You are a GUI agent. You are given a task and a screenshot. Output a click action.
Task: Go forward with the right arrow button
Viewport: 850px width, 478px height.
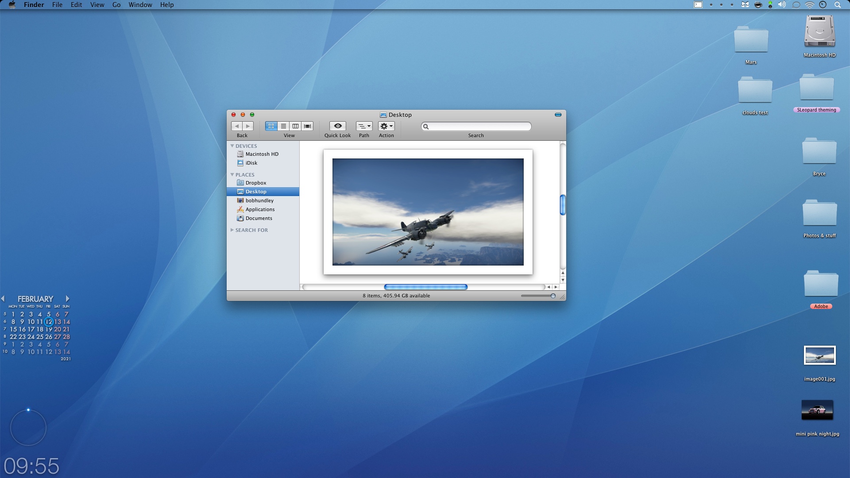248,126
